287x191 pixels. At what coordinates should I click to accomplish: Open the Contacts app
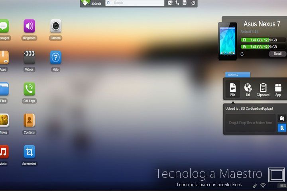click(29, 120)
